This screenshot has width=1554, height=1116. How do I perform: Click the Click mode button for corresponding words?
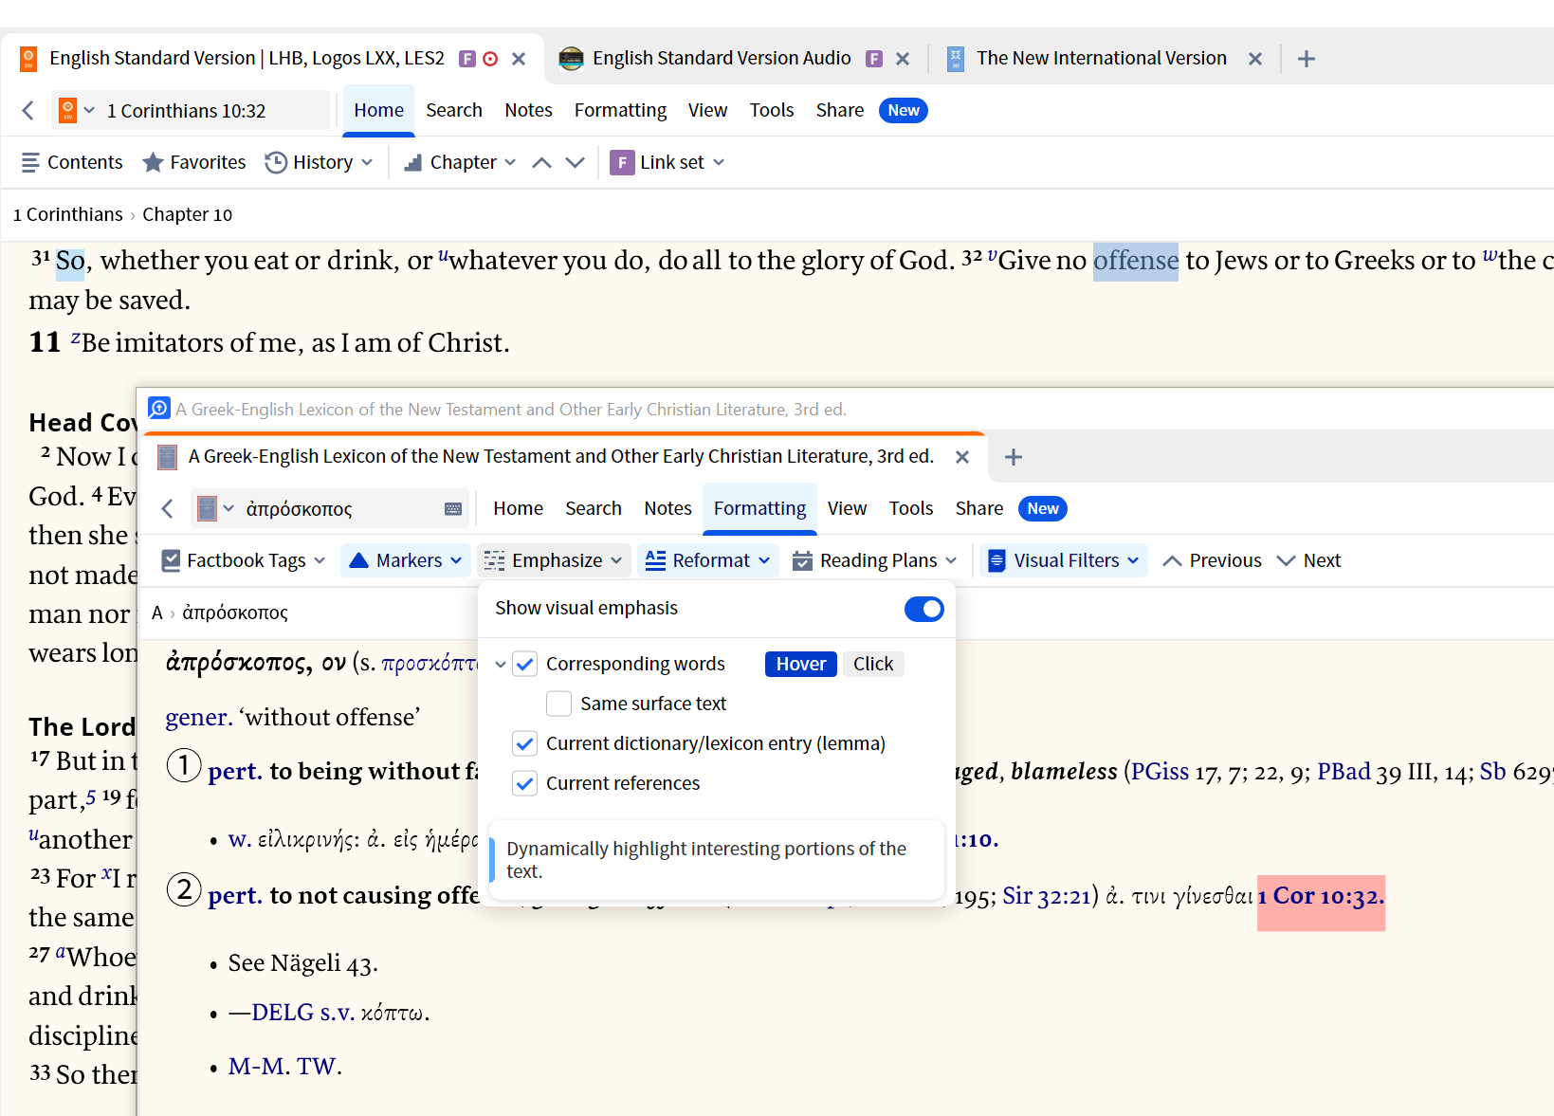tap(872, 664)
